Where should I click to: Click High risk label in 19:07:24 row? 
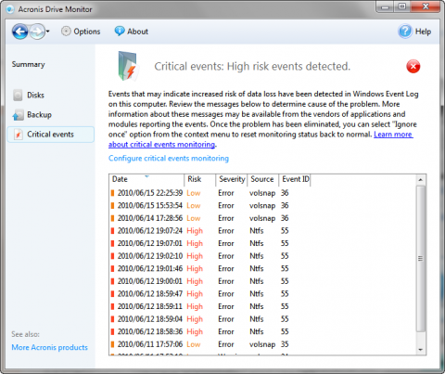tap(195, 231)
